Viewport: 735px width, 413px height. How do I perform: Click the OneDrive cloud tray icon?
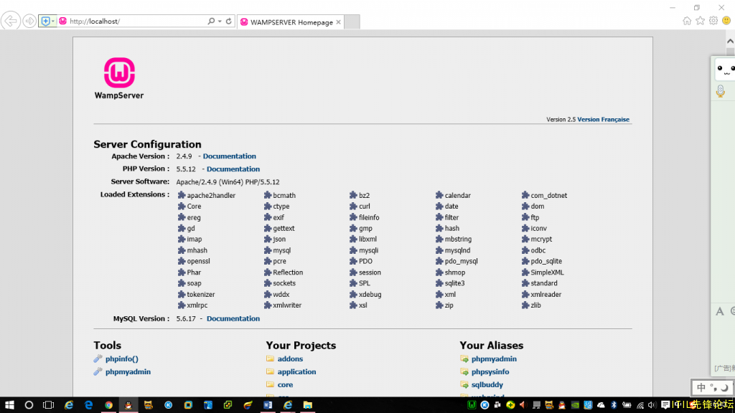click(x=601, y=405)
